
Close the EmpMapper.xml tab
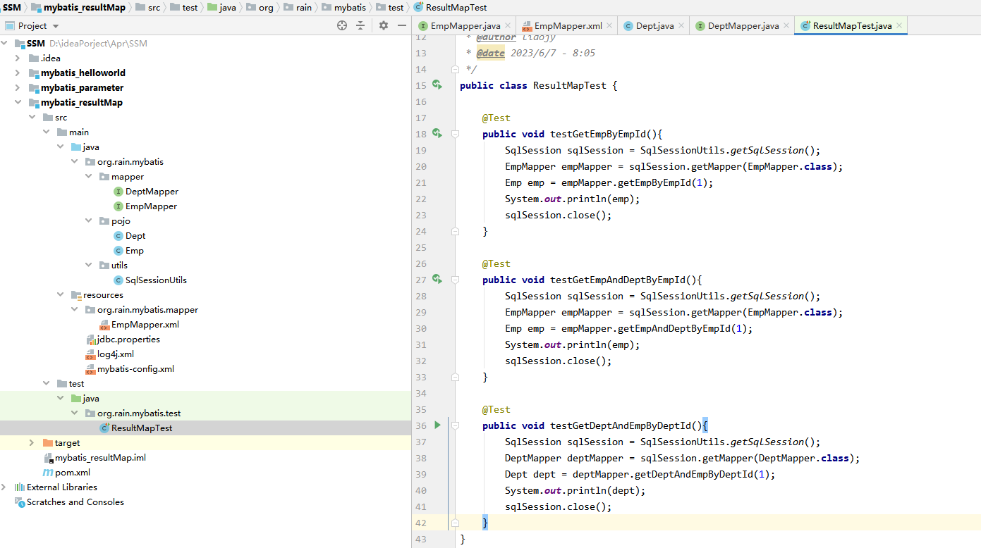[610, 26]
